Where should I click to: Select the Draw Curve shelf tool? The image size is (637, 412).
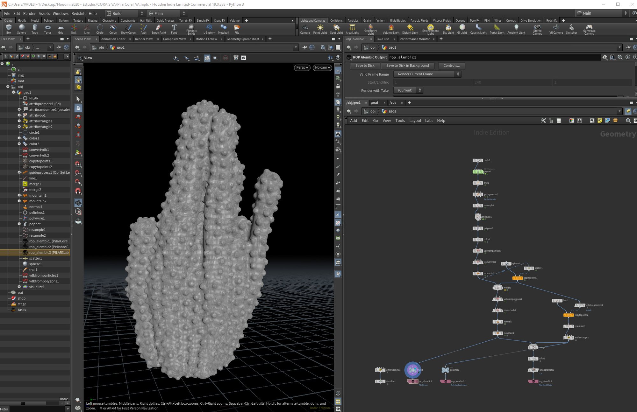click(128, 29)
